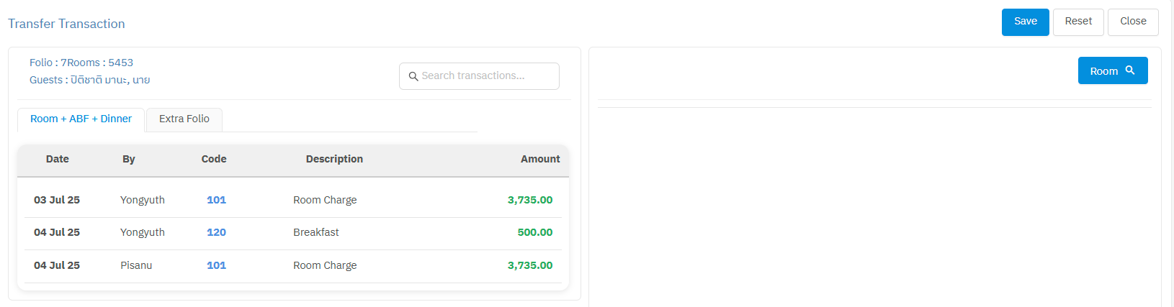Click the search icon on Room button
1174x307 pixels.
pos(1130,70)
